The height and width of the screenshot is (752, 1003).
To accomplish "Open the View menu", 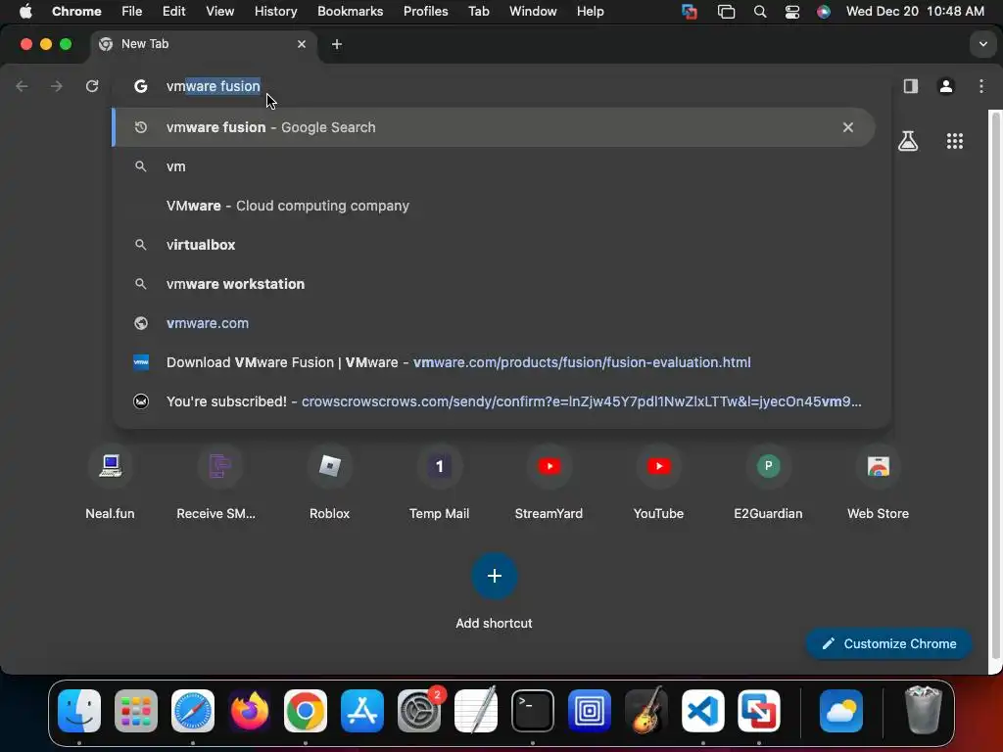I will coord(219,12).
